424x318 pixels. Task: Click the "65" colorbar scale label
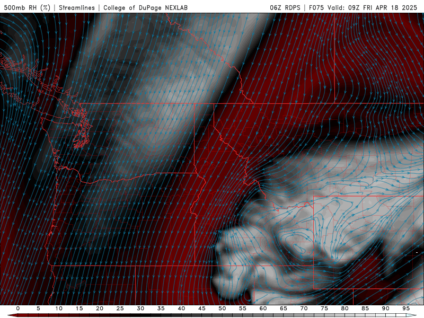(284, 308)
